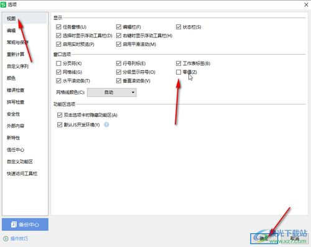The width and height of the screenshot is (311, 247).
Task: Open the 信任中心 category
Action: point(16,150)
